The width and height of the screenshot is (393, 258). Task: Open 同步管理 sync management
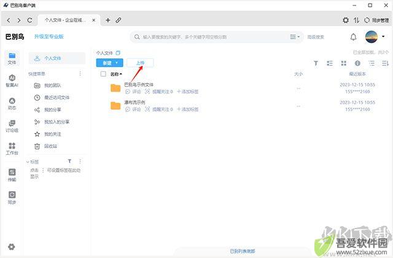point(376,20)
